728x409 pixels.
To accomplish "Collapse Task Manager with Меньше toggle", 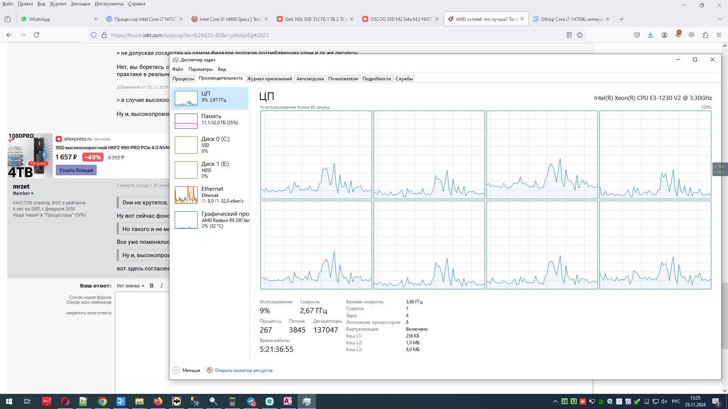I will click(187, 370).
